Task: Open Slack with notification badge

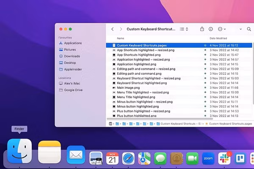Action: click(x=224, y=158)
